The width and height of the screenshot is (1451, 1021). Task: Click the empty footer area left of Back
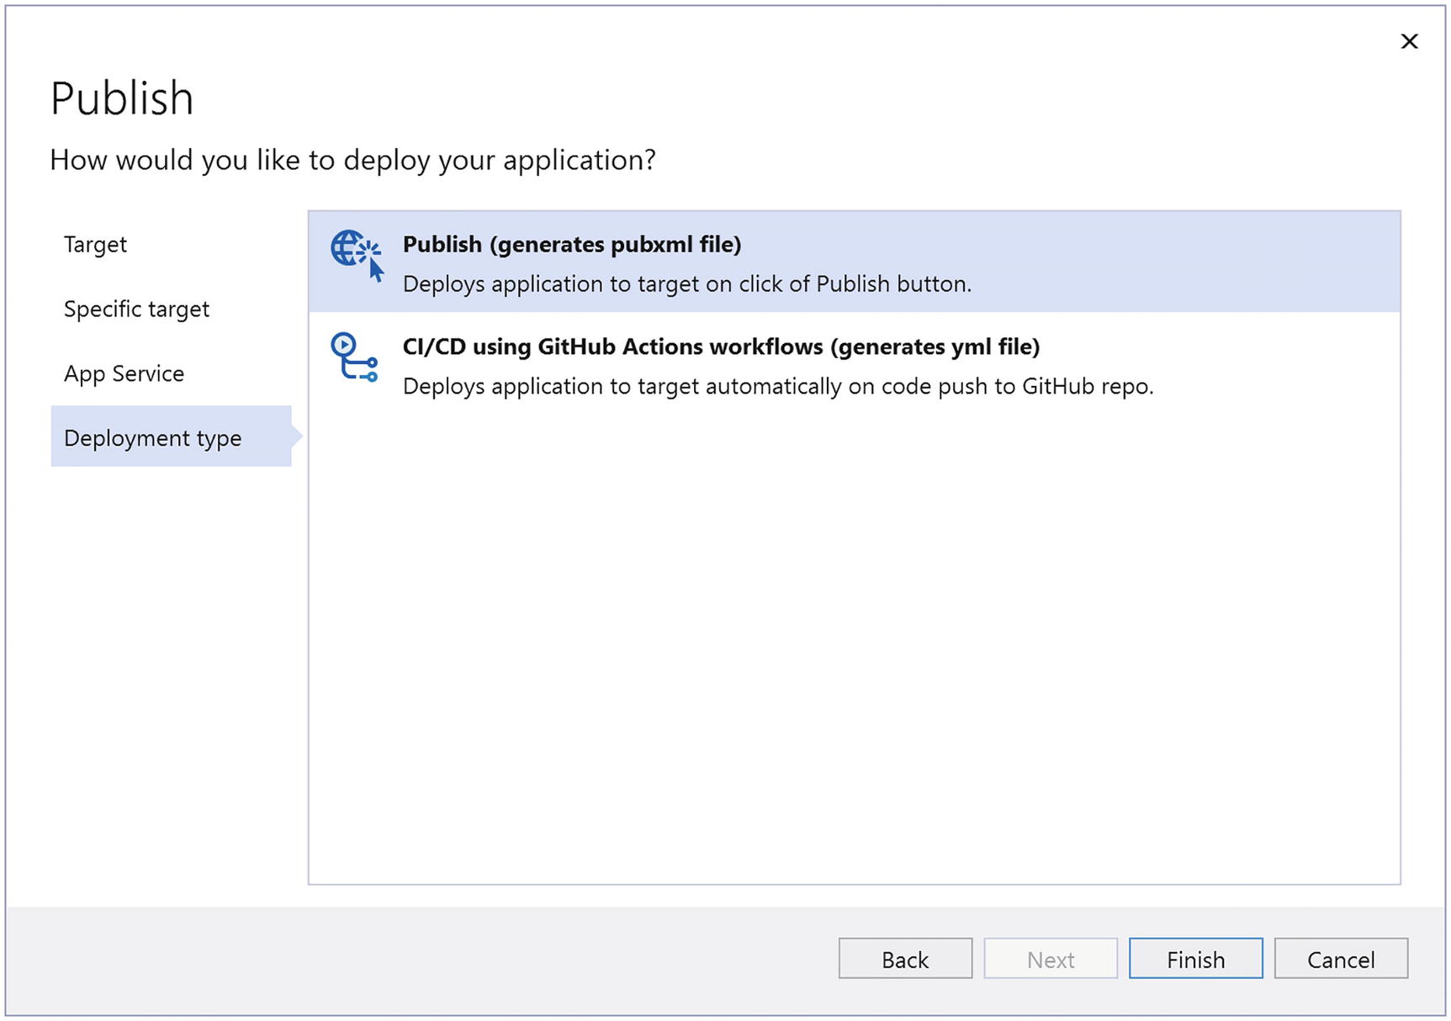421,959
